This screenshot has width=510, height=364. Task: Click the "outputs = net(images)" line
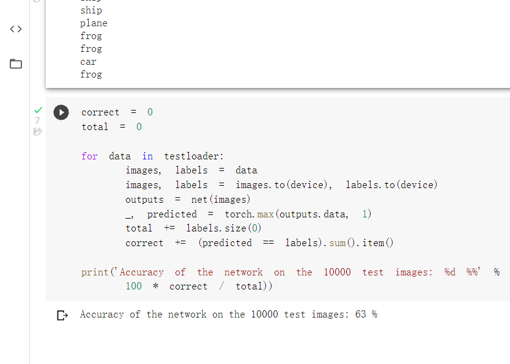pos(188,200)
